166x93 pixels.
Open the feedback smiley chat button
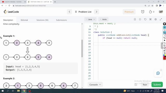click(x=158, y=73)
